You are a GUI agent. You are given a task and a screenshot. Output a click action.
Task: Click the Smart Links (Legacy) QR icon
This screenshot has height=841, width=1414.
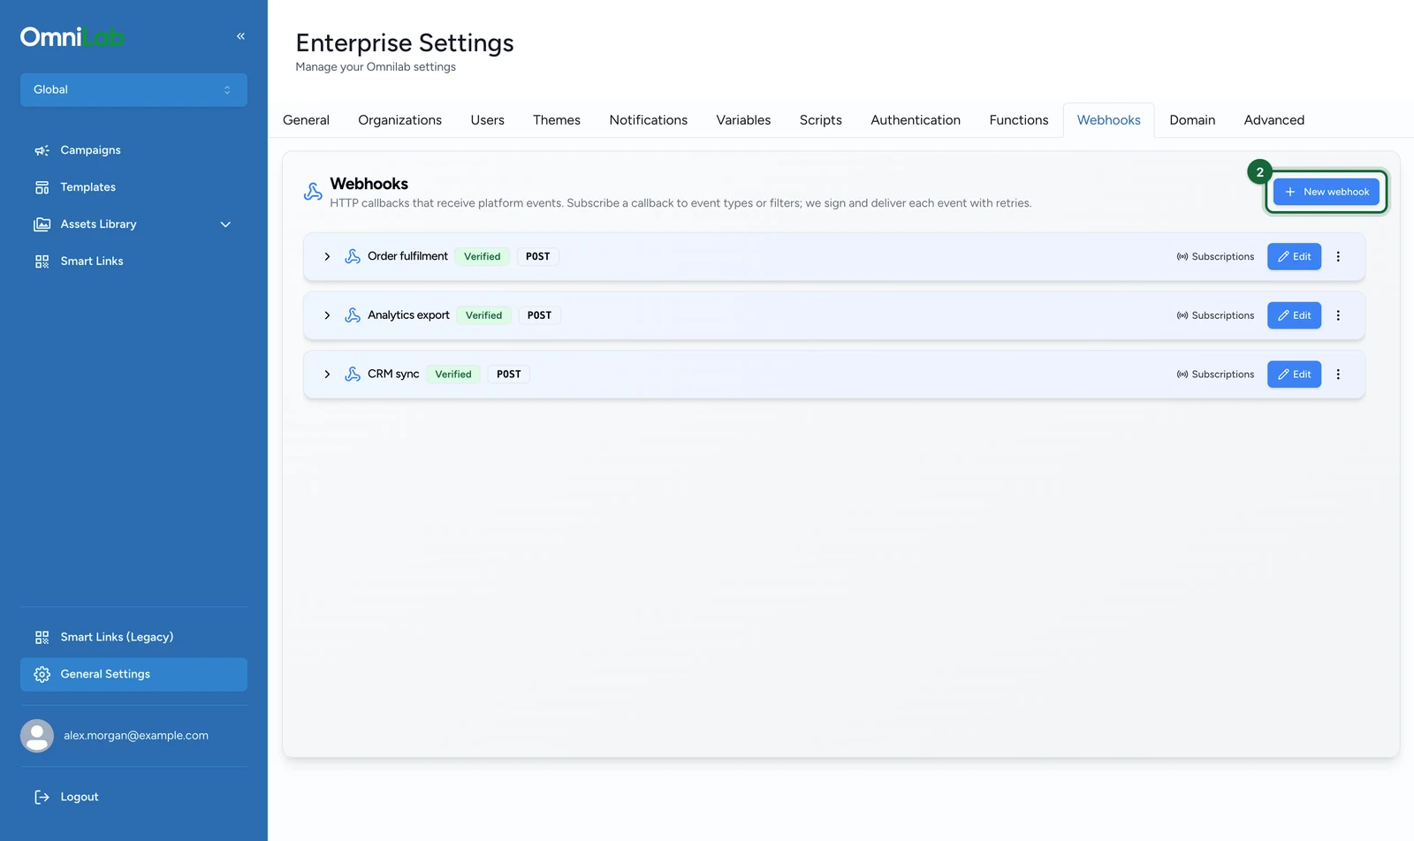pos(42,637)
